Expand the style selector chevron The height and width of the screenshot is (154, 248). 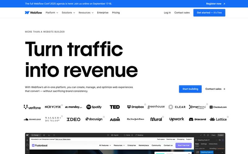click(x=222, y=152)
